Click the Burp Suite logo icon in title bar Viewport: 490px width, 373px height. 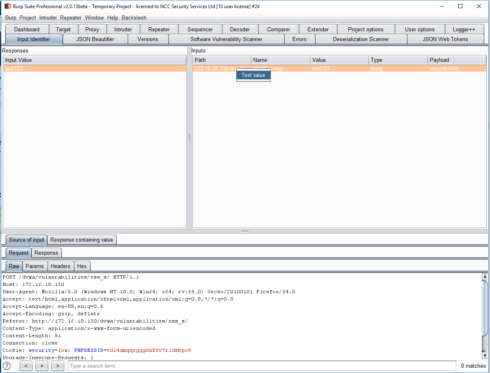point(7,6)
